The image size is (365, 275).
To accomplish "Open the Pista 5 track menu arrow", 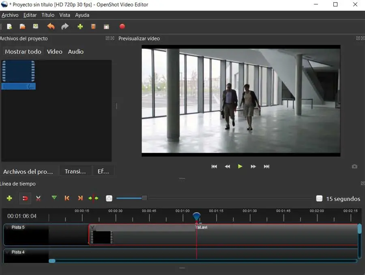I will [x=7, y=228].
